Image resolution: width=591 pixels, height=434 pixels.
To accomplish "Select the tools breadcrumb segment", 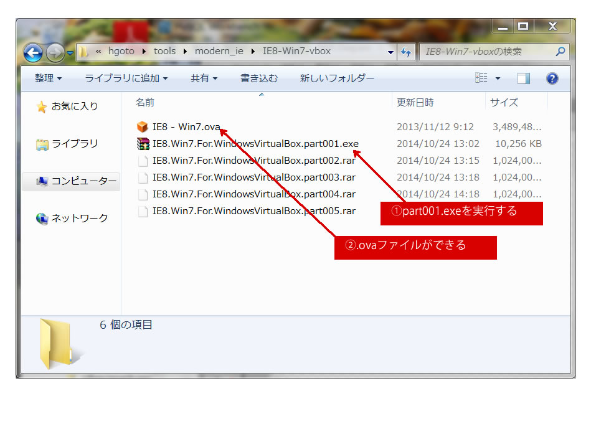I will tap(164, 51).
